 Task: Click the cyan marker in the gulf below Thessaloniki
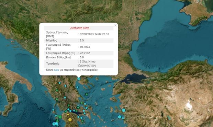pos(77,87)
